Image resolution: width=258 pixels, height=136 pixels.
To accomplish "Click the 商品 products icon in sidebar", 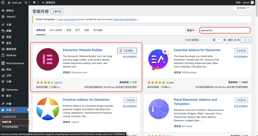I will click(3, 70).
